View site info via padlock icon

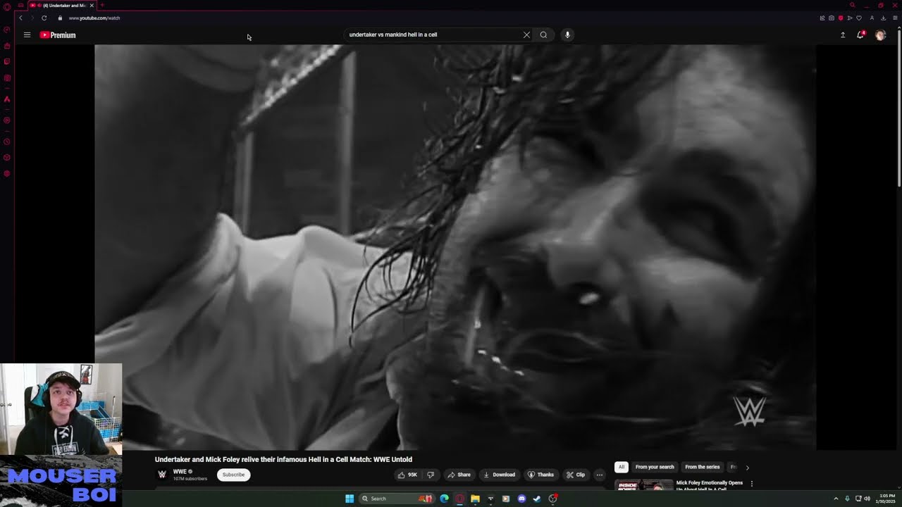(60, 18)
